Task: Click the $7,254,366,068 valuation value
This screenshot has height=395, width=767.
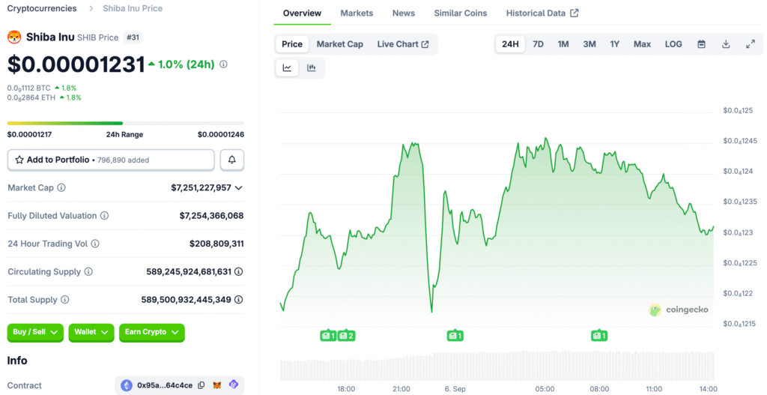Action: click(x=212, y=215)
